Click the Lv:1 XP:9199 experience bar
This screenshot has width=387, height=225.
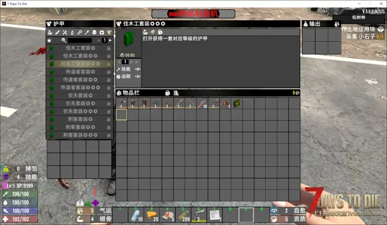tap(20, 185)
